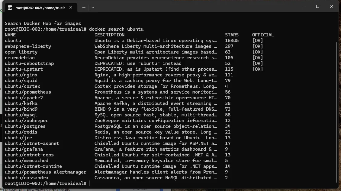Image resolution: width=341 pixels, height=191 pixels.
Task: Close the root@IDIO-002 terminal tab
Action: tap(71, 8)
